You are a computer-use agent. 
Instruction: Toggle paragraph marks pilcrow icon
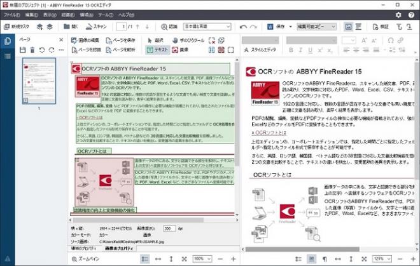tap(325, 259)
